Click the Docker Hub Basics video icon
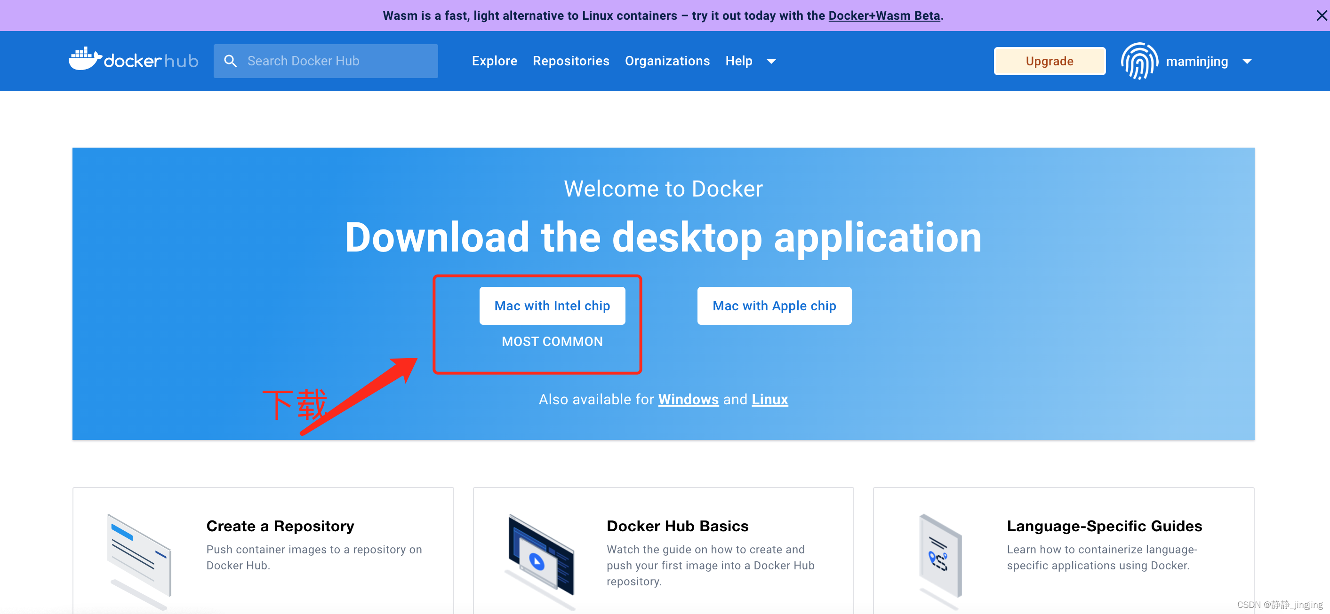The image size is (1330, 614). click(x=541, y=556)
